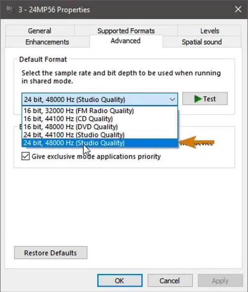Click the speaker icon in title bar

tap(10, 9)
